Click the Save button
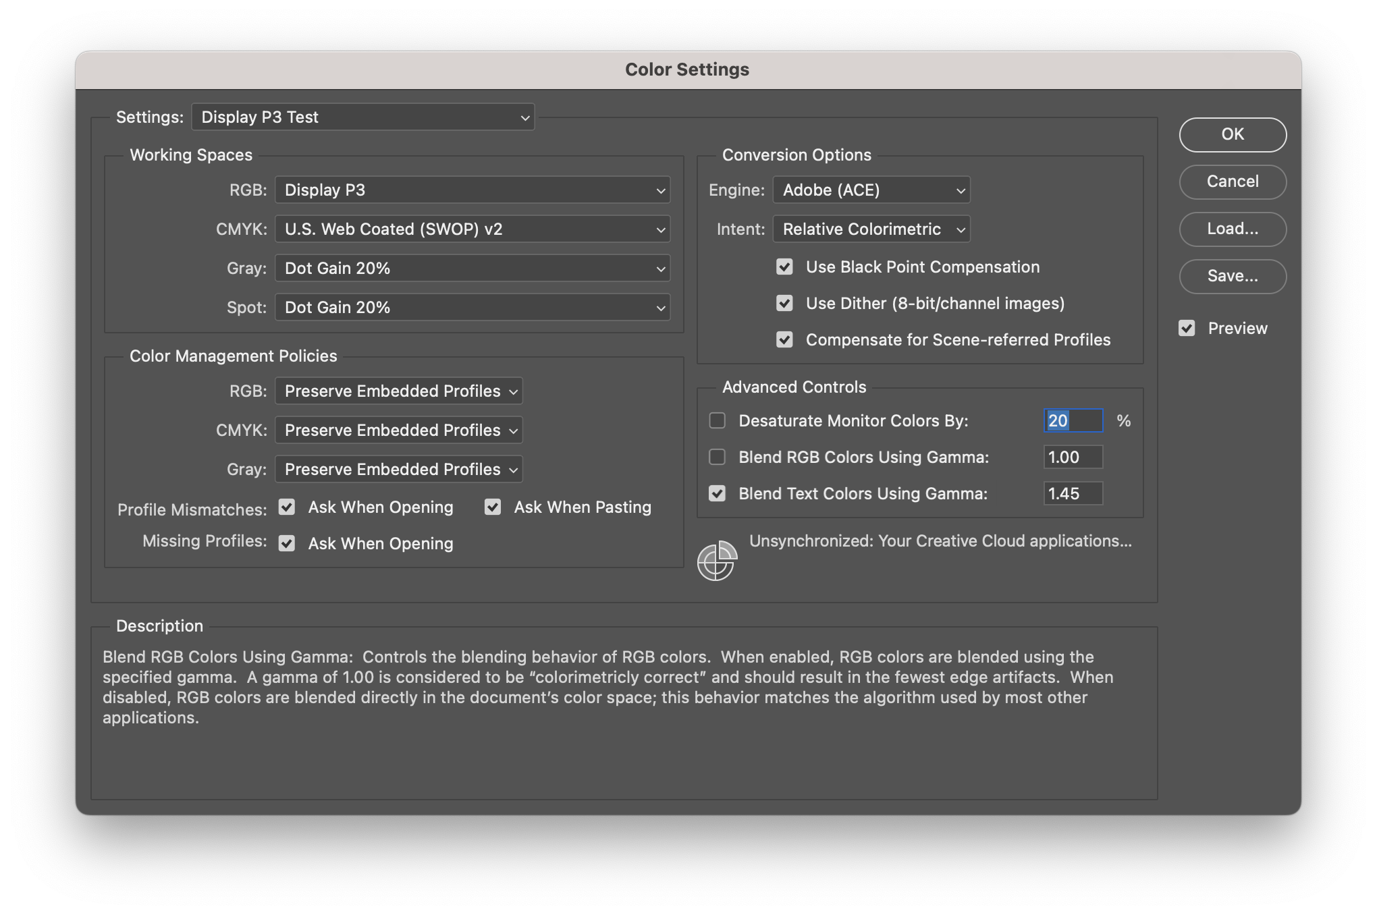Viewport: 1377px width, 915px height. click(1233, 276)
